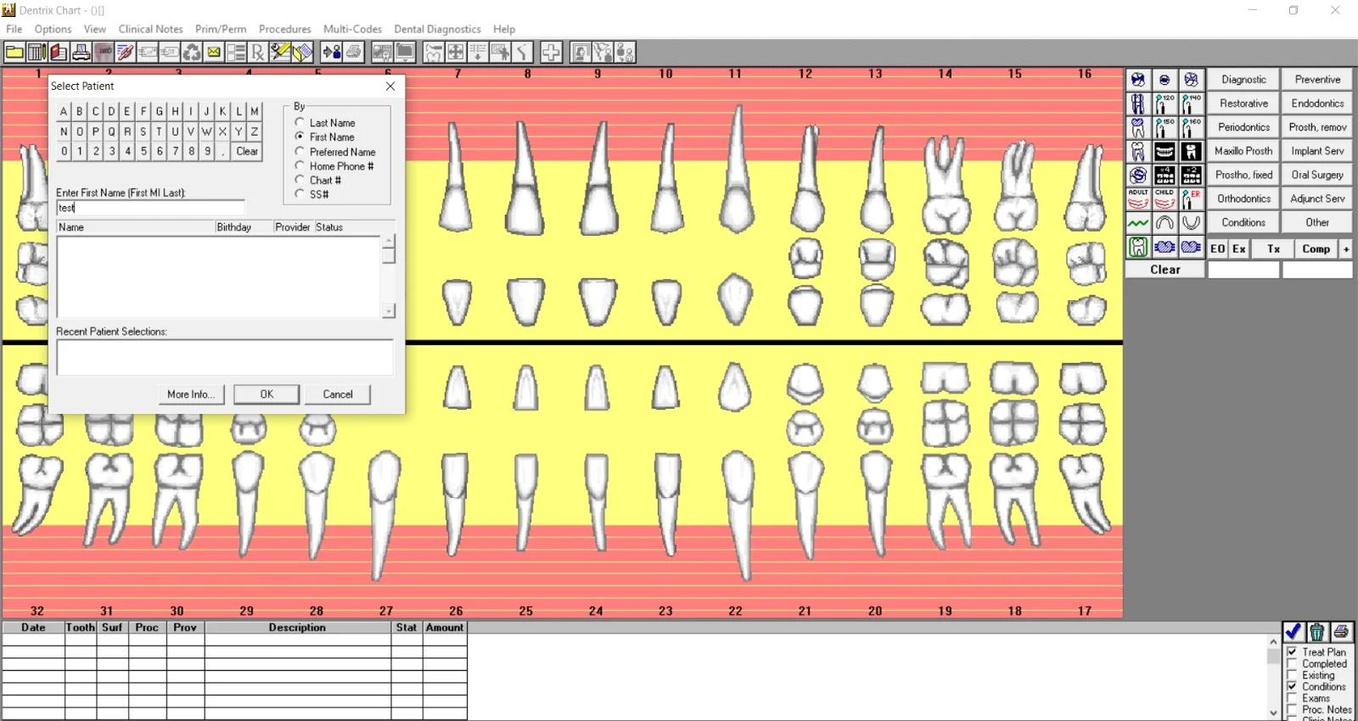Enable the Exams checkbox
The width and height of the screenshot is (1358, 721).
tap(1292, 698)
